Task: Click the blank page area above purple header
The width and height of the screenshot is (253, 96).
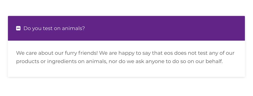Action: click(126, 8)
